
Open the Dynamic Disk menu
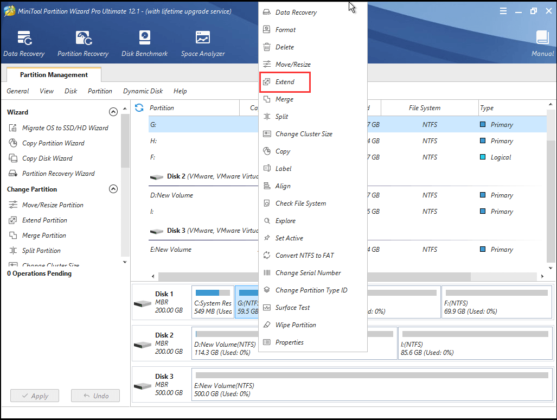pyautogui.click(x=143, y=91)
